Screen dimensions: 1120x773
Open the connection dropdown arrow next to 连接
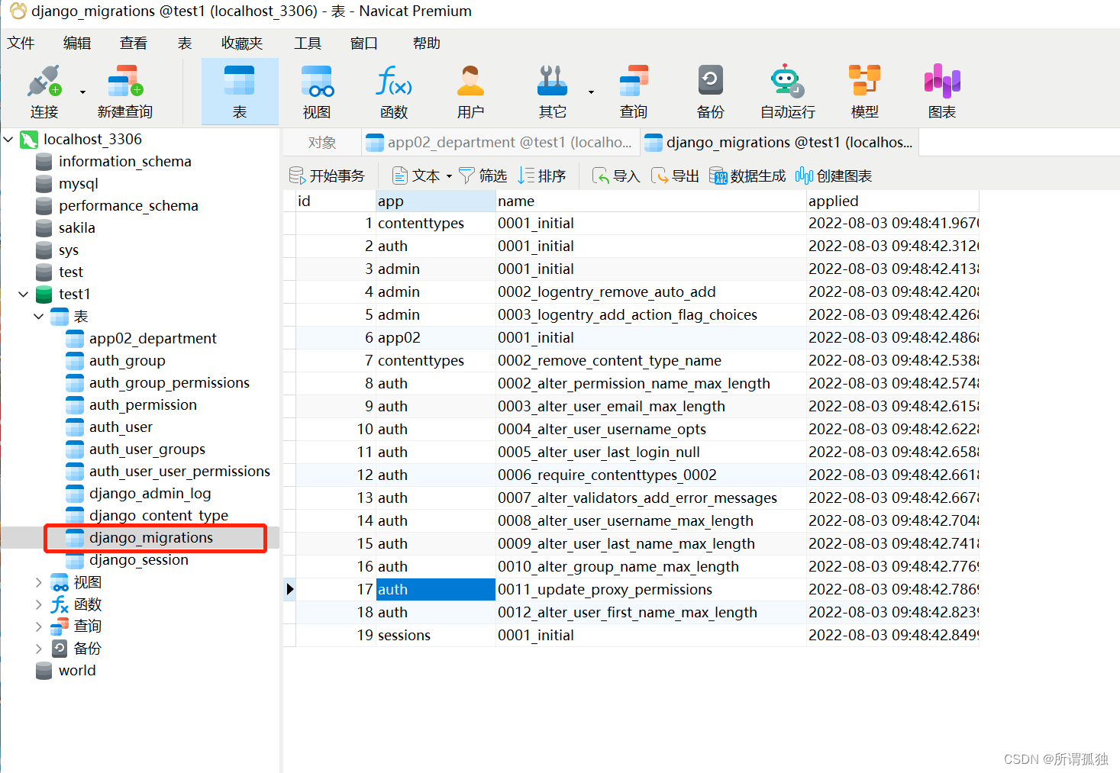coord(82,92)
